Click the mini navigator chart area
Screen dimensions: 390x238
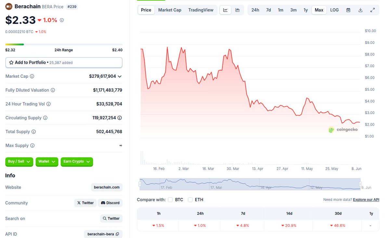click(x=250, y=184)
